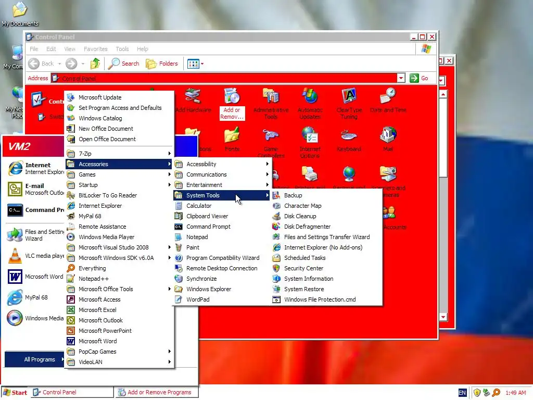
Task: Click the Go button
Action: click(x=419, y=78)
